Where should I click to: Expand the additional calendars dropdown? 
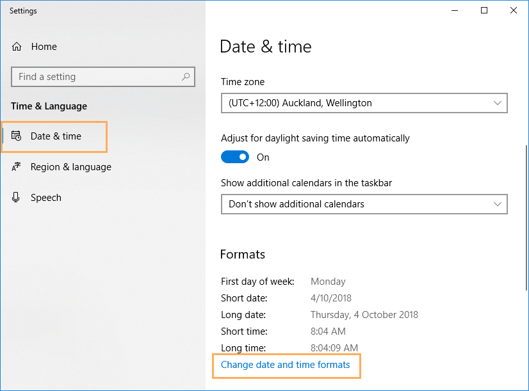point(364,204)
